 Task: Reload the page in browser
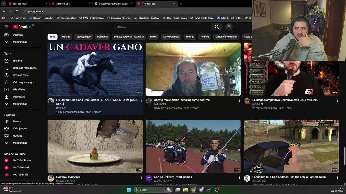pos(17,11)
